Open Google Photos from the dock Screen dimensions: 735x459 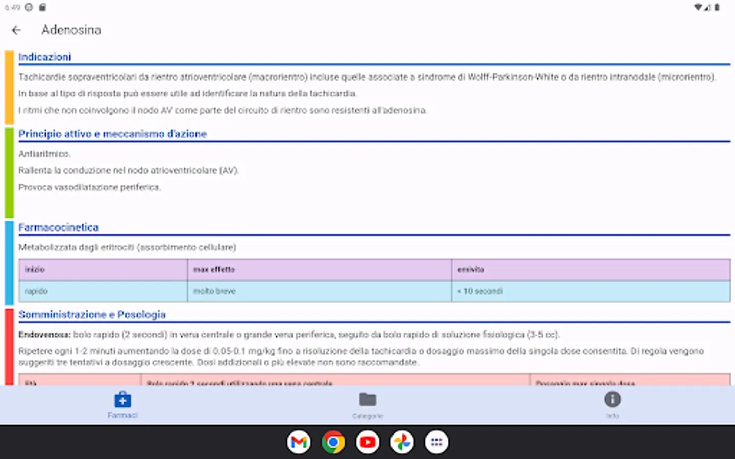402,442
